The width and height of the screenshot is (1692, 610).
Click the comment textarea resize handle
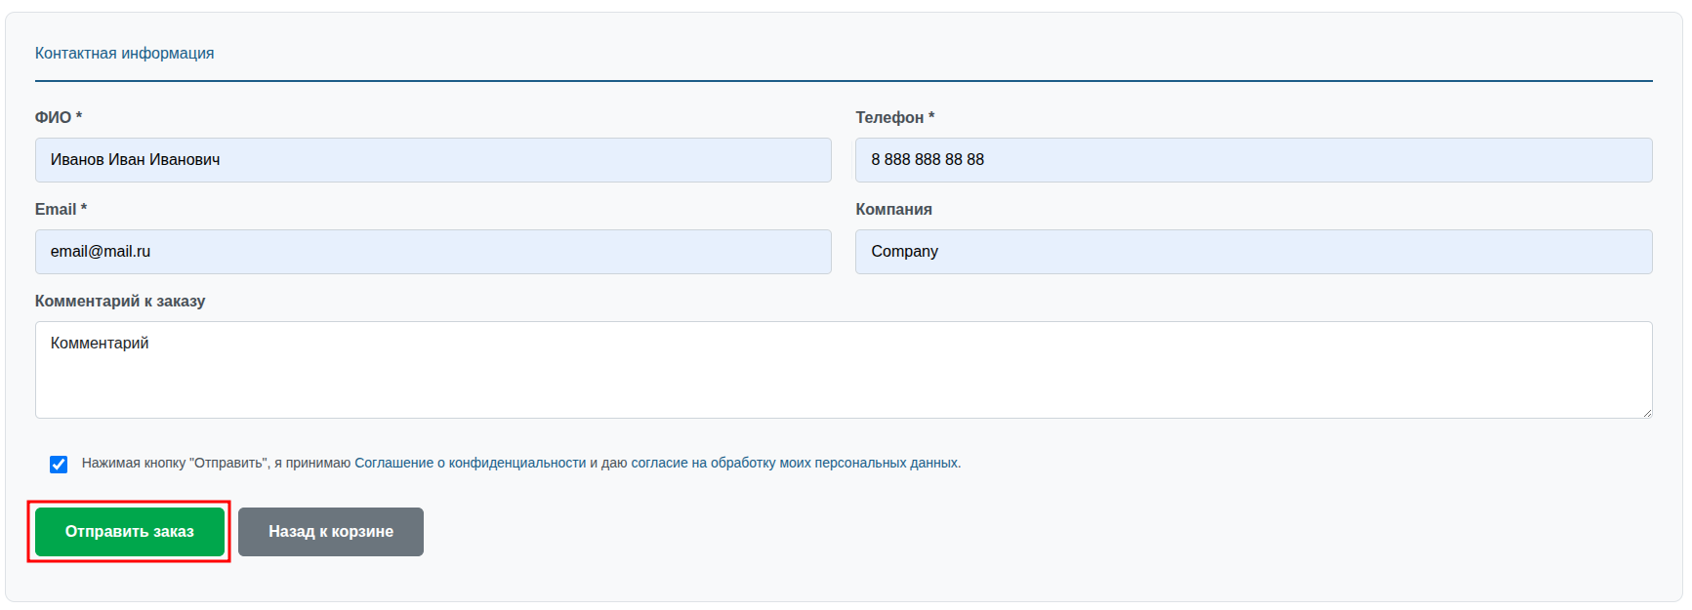1646,412
